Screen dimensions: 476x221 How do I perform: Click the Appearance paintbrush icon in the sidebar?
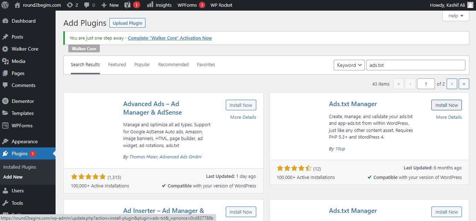tap(5, 141)
